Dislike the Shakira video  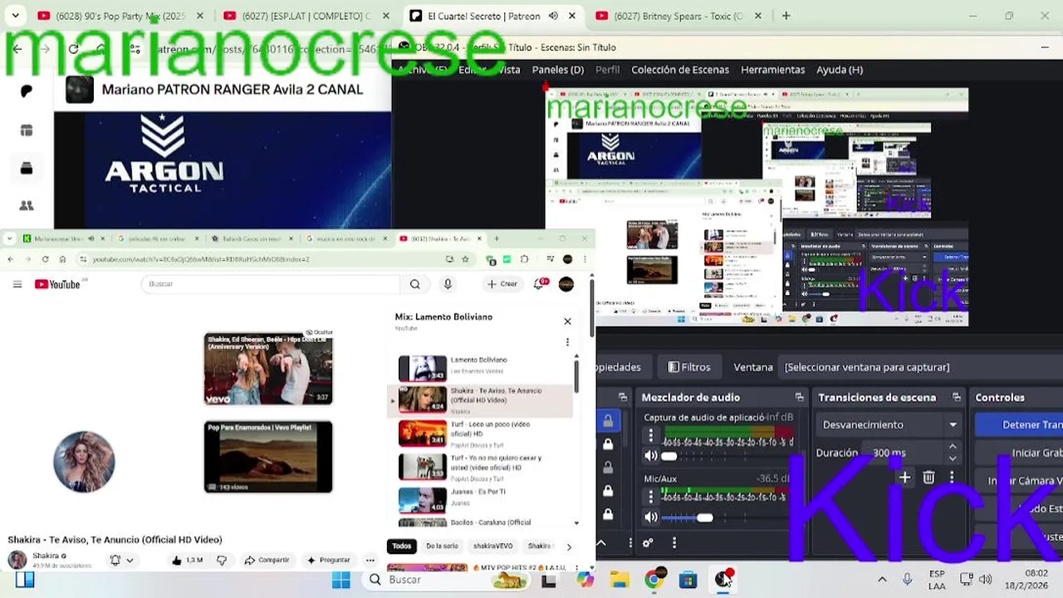click(222, 560)
